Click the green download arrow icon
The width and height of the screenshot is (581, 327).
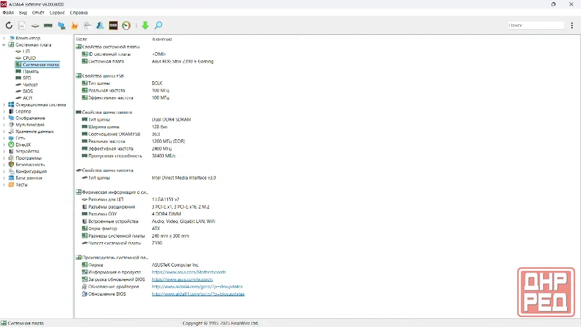click(x=145, y=25)
